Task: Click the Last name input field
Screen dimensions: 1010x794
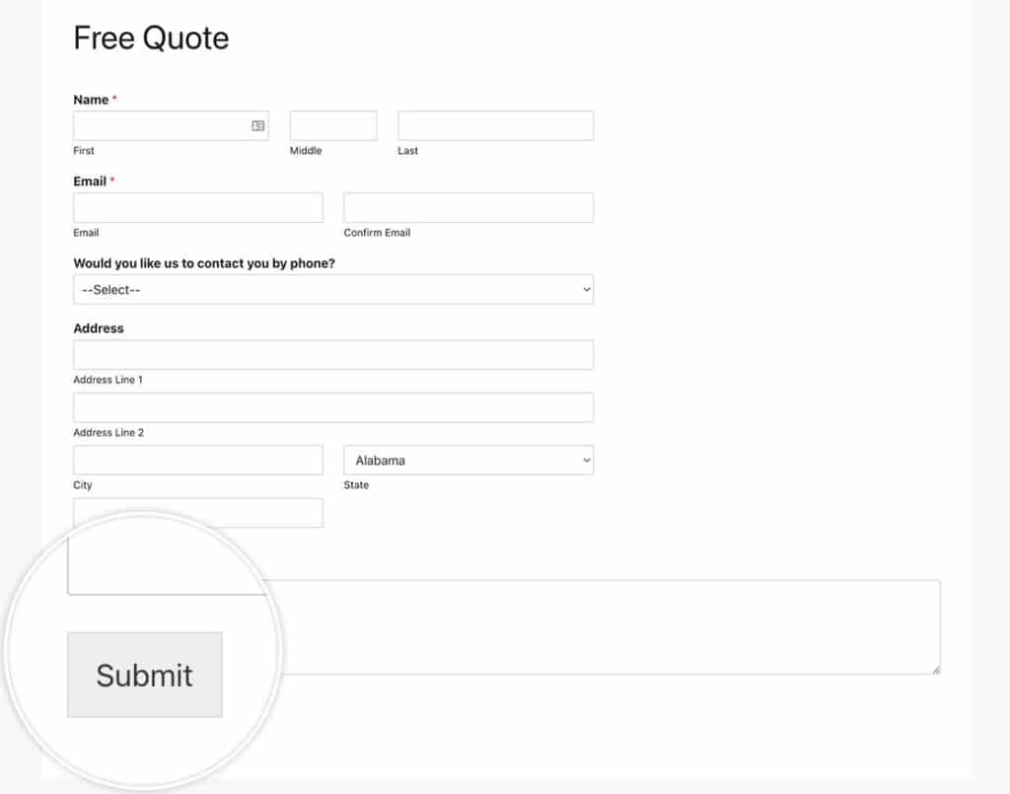Action: [x=495, y=125]
